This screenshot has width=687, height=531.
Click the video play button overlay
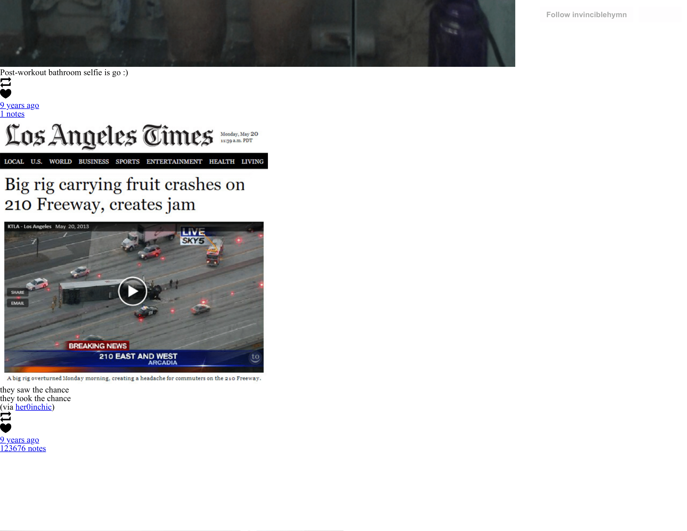click(x=132, y=291)
